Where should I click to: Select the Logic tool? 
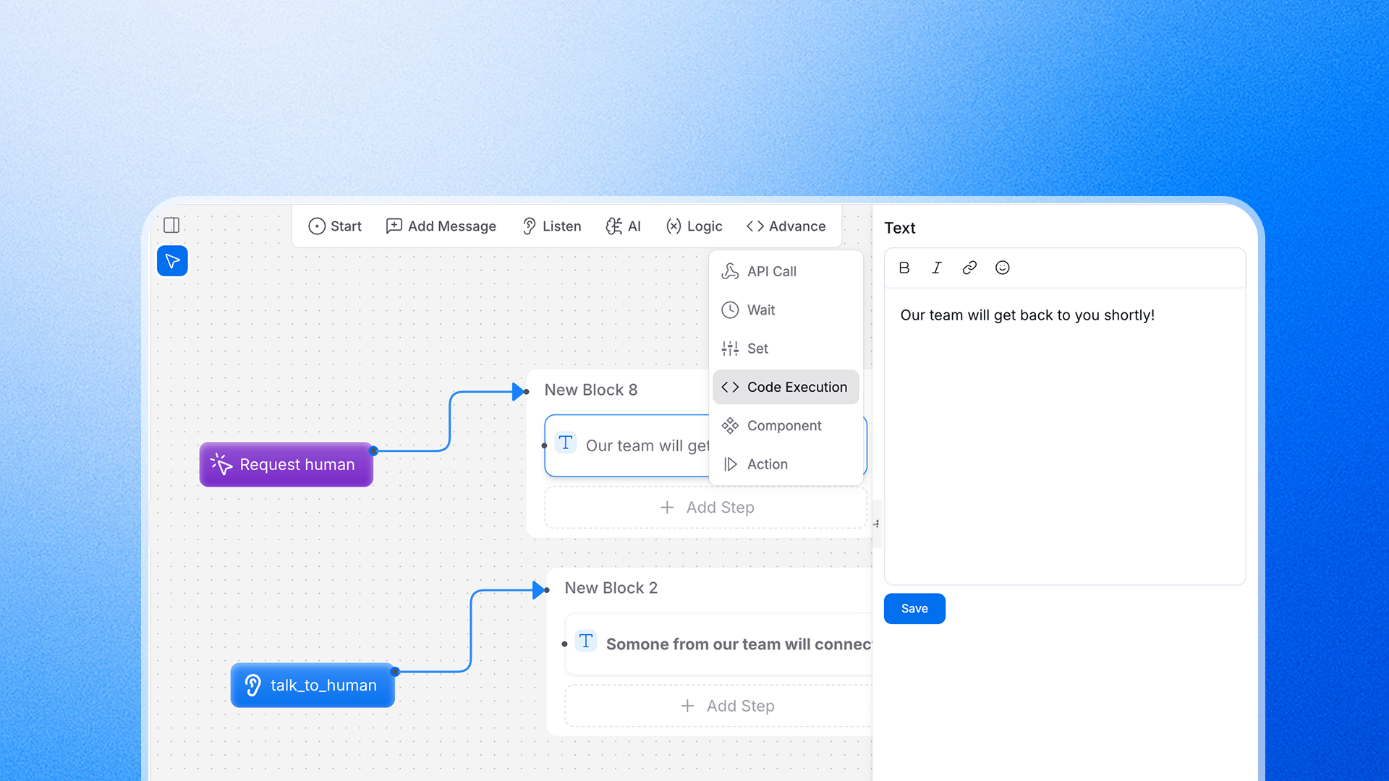pyautogui.click(x=694, y=226)
